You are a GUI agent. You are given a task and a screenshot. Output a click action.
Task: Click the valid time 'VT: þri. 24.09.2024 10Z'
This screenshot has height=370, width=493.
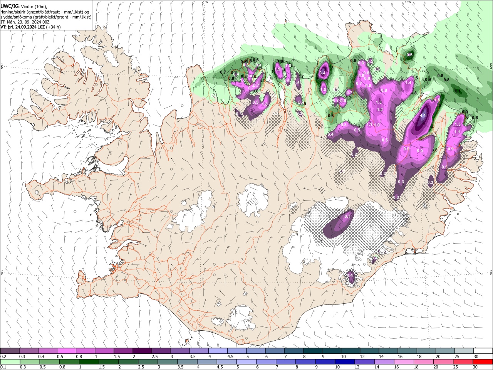coord(23,27)
